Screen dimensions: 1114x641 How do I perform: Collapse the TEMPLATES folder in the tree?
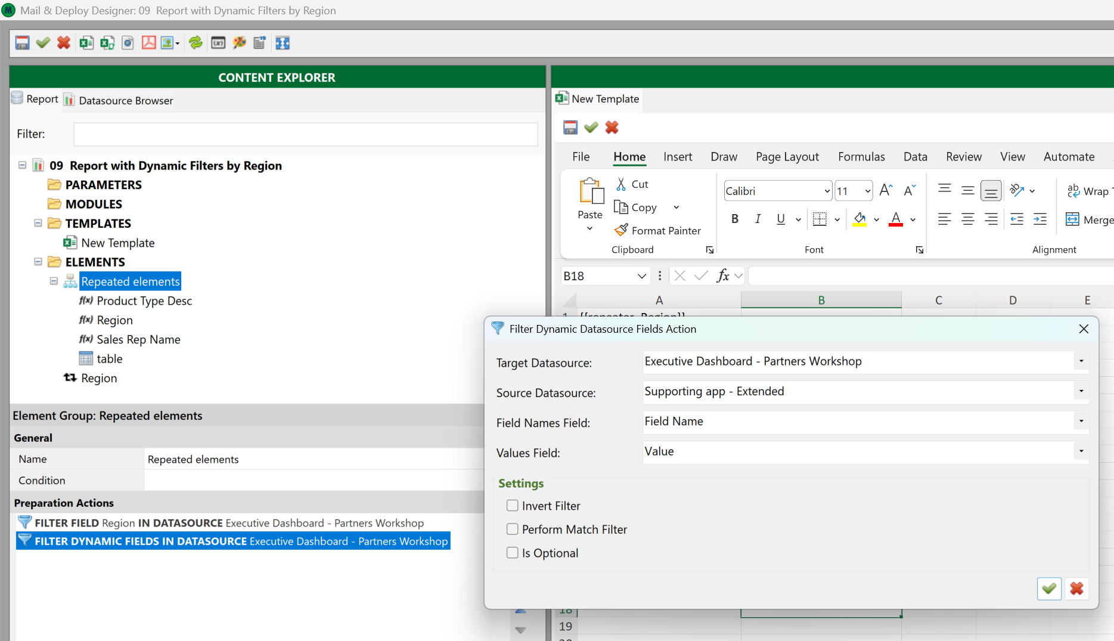tap(38, 224)
